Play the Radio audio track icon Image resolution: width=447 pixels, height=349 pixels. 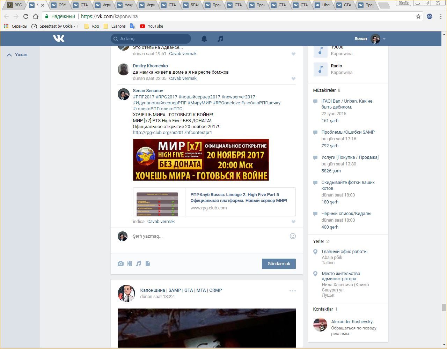point(320,69)
